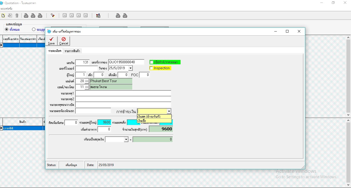Click the first printer icon in toolbar
The width and height of the screenshot is (351, 188).
tap(26, 15)
